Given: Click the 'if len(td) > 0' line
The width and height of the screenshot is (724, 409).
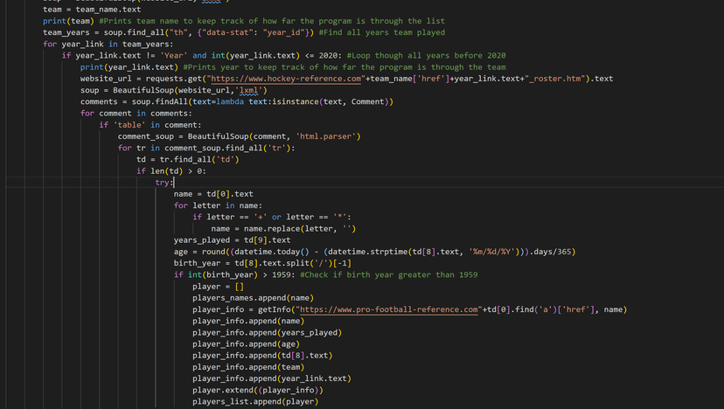Looking at the screenshot, I should tap(171, 170).
